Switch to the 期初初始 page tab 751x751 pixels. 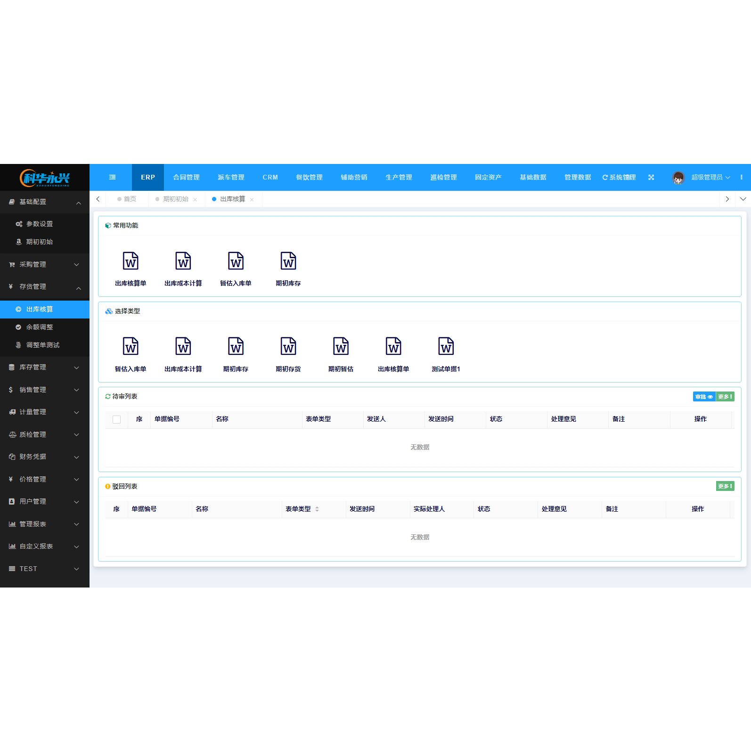pos(175,199)
